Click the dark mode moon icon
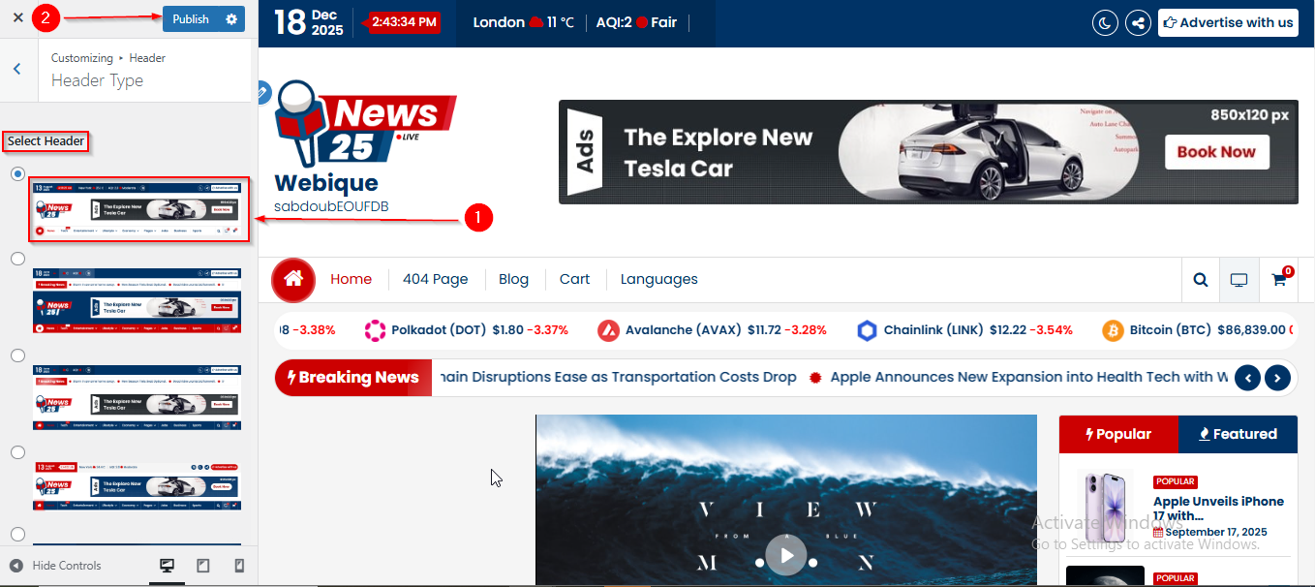The width and height of the screenshot is (1315, 587). pos(1105,23)
